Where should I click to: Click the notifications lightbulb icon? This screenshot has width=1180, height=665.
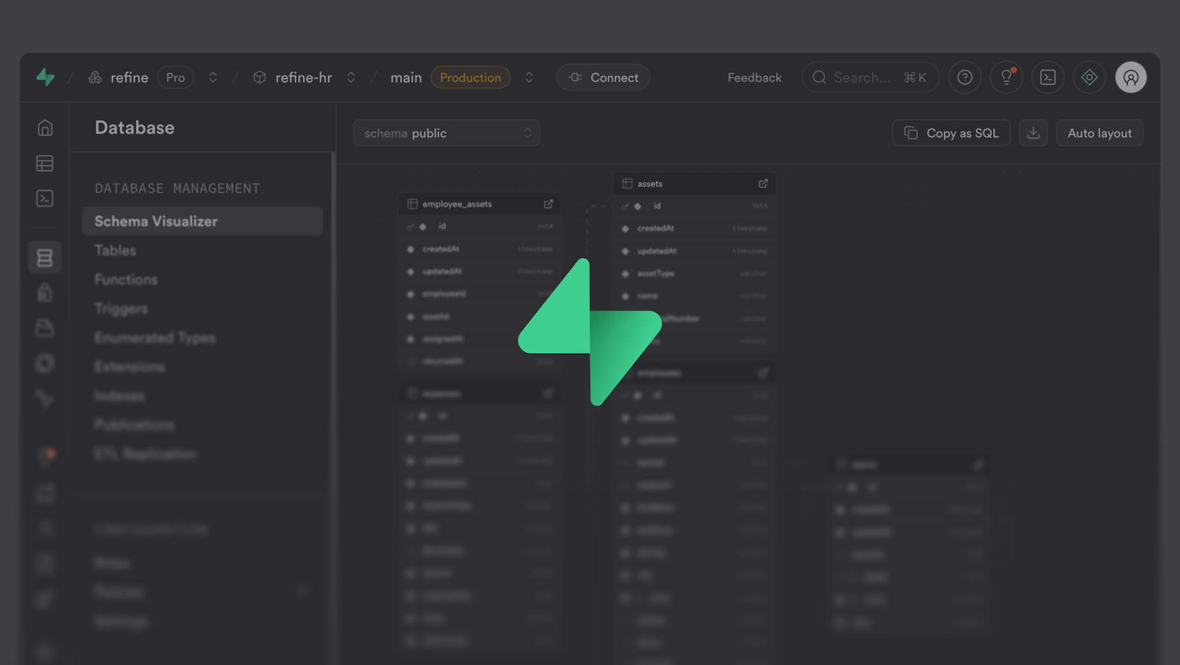point(1006,77)
